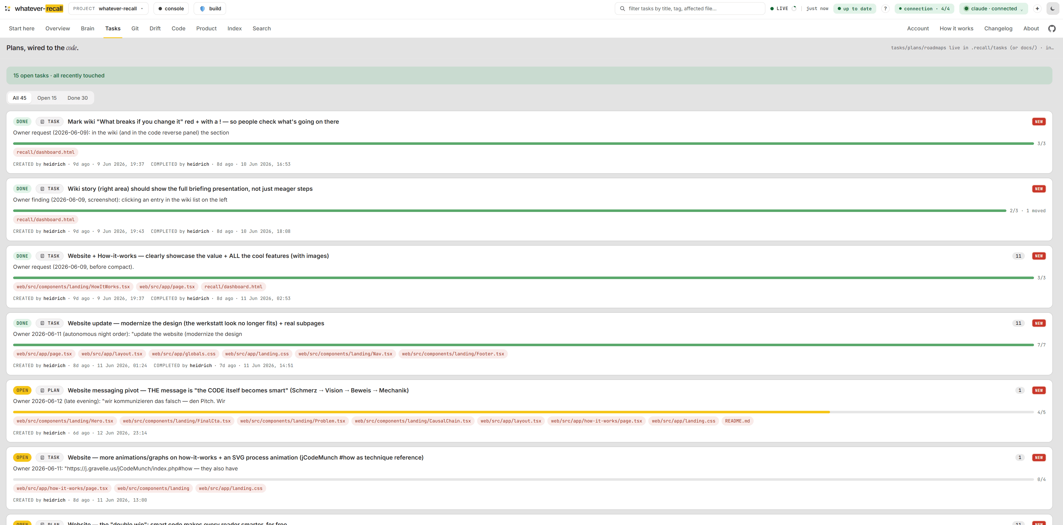Expand the claude · connected dropdown
Image resolution: width=1063 pixels, height=525 pixels.
994,8
